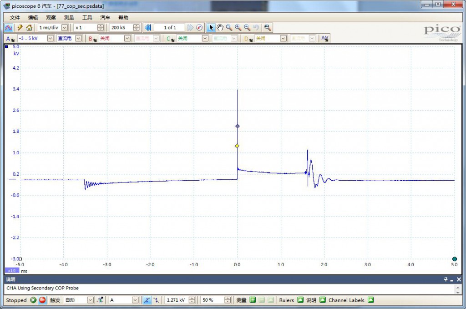The image size is (466, 309).
Task: Open the 文件 menu
Action: [x=15, y=17]
